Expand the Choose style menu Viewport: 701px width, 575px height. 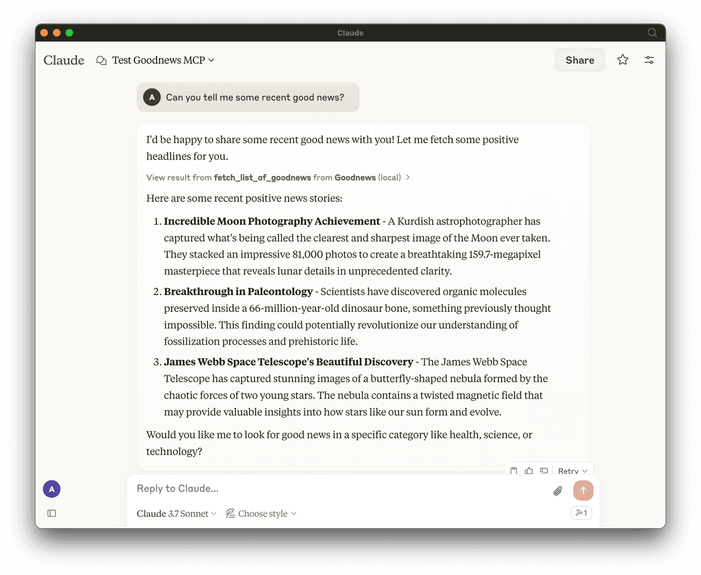pos(261,514)
